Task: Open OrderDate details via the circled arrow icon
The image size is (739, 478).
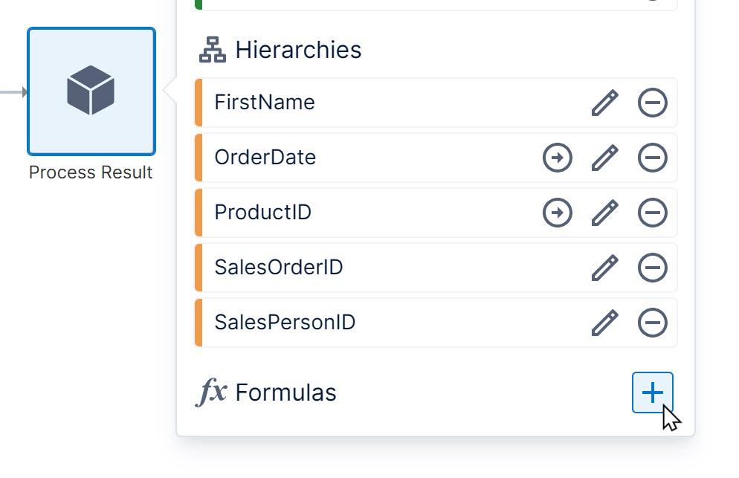Action: [x=558, y=158]
